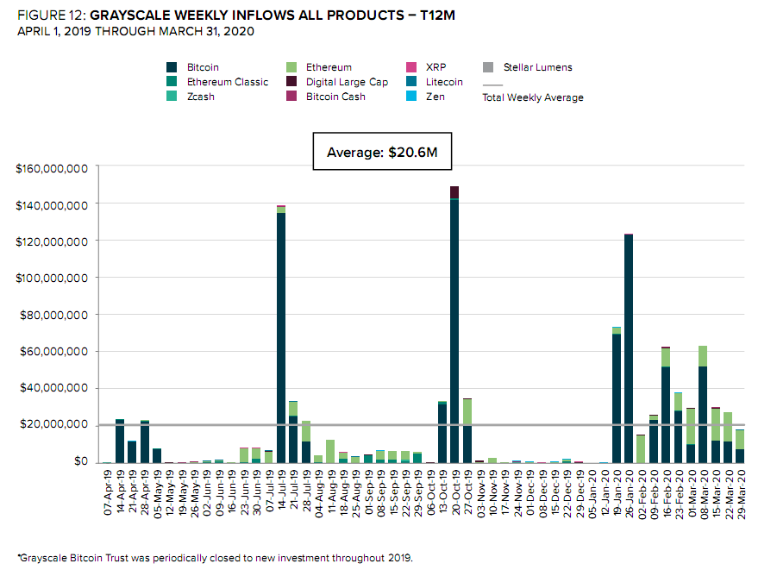Click the 'XRP' legend label
This screenshot has height=576, width=777.
(x=436, y=67)
